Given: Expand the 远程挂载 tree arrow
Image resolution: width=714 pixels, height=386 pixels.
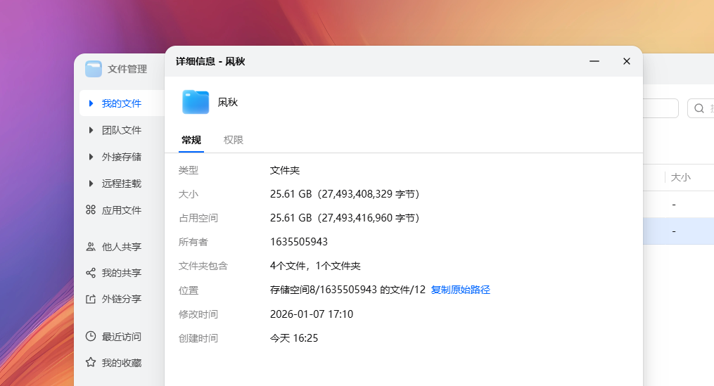Looking at the screenshot, I should pos(91,184).
